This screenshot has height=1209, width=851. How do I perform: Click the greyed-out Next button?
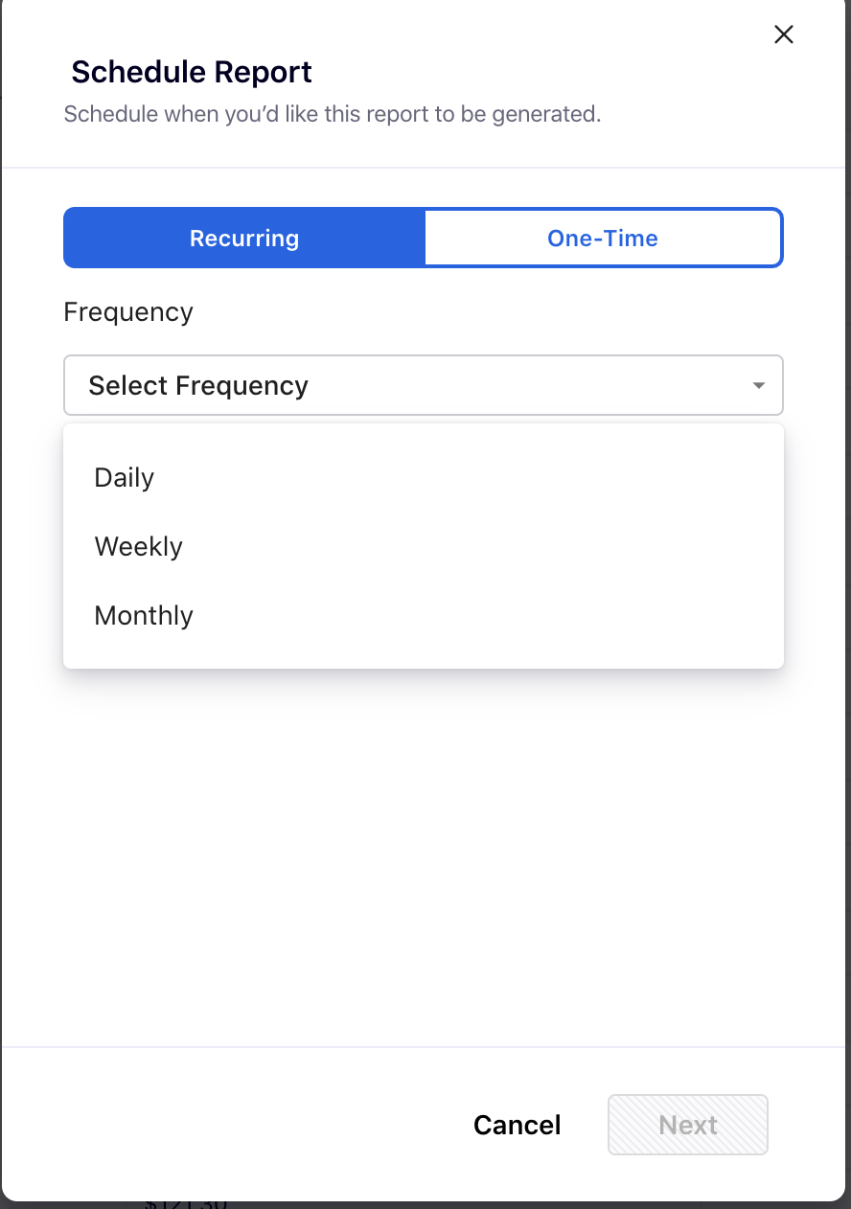[x=687, y=1125]
